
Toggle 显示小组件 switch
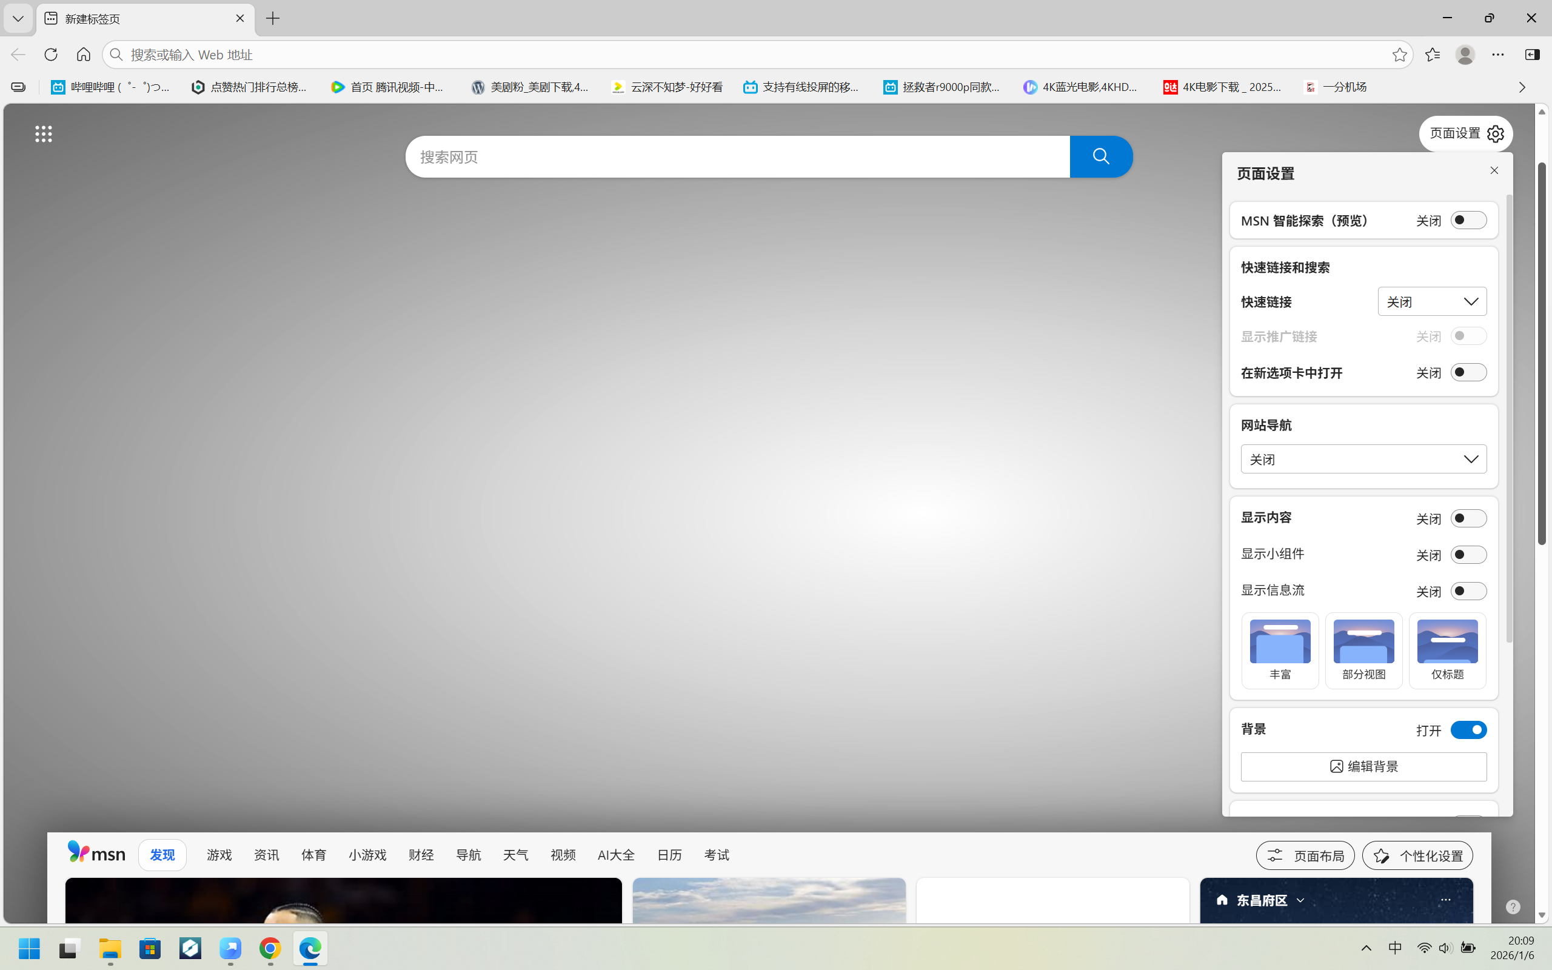1468,554
